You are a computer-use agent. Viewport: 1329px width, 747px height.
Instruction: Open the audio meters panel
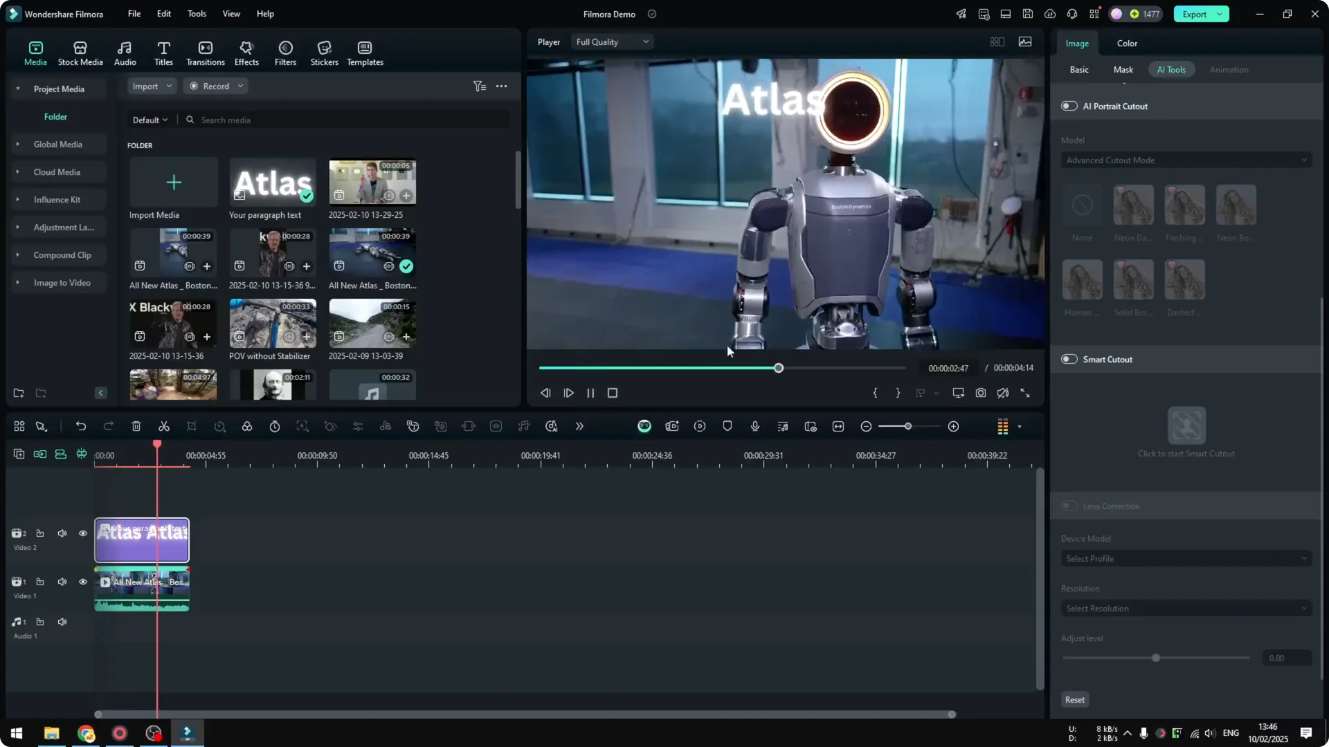pyautogui.click(x=1002, y=426)
